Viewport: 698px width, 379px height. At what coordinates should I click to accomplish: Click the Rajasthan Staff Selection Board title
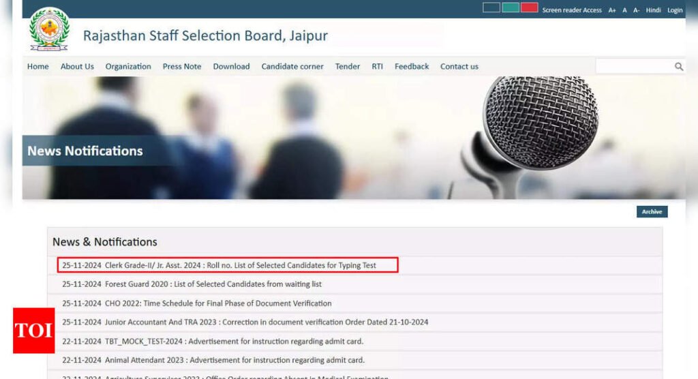[x=205, y=35]
